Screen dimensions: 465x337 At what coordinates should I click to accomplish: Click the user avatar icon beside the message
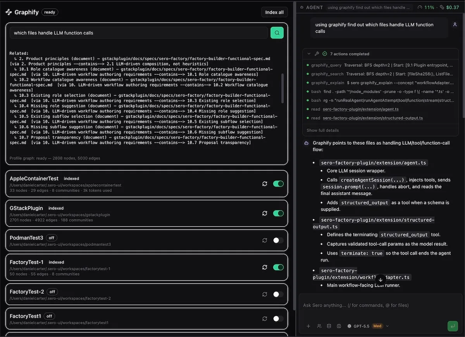[455, 24]
